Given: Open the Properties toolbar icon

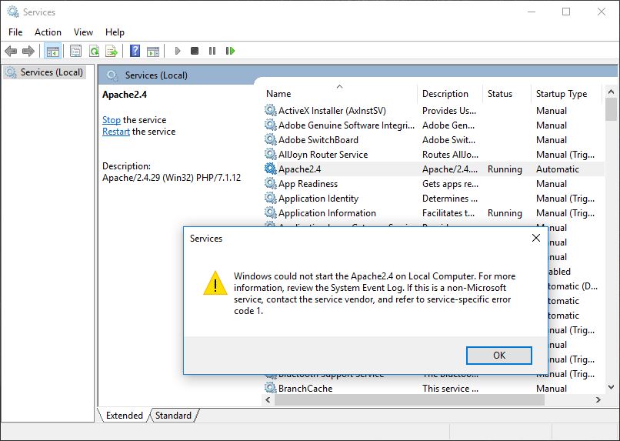Looking at the screenshot, I should [75, 51].
